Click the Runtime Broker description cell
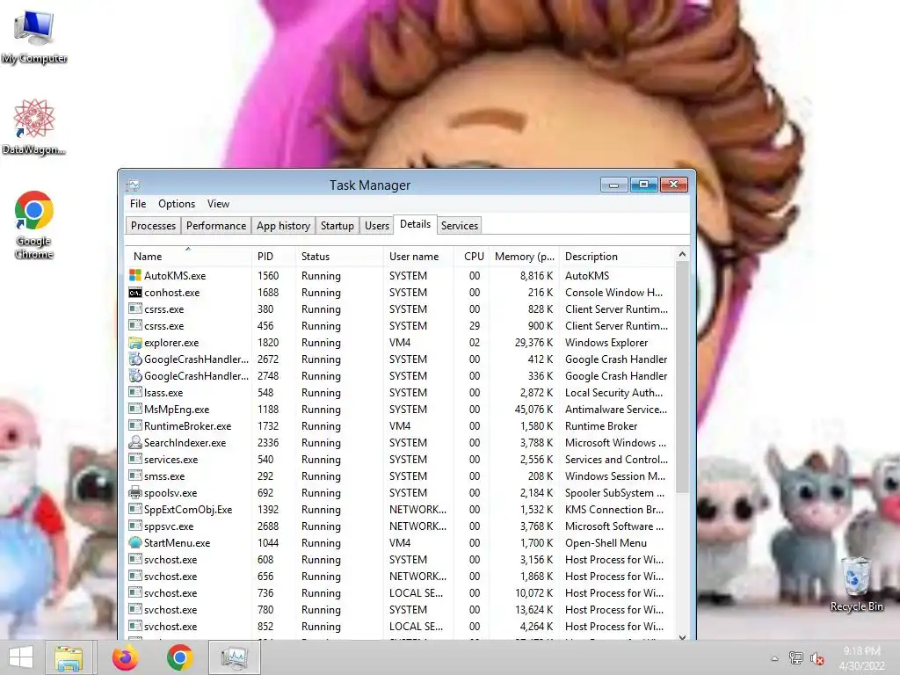This screenshot has width=900, height=675. [x=601, y=426]
